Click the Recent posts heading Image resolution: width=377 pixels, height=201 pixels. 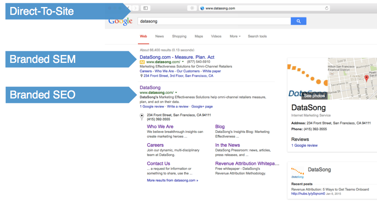[x=302, y=184]
